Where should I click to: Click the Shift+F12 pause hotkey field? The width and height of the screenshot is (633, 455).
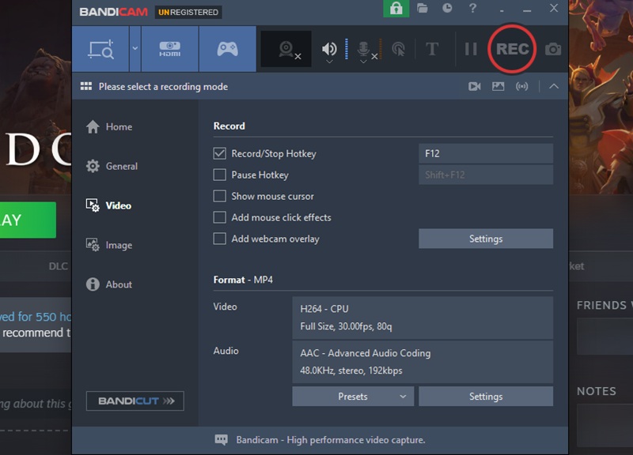point(486,175)
